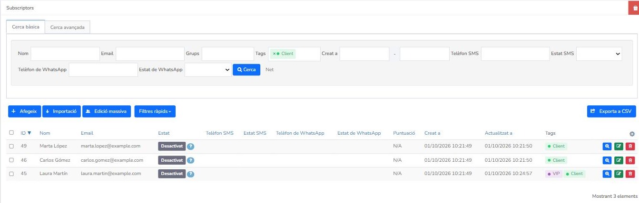The image size is (639, 203).
Task: Click help icon next to Laura's Desactivat status
Action: click(190, 174)
